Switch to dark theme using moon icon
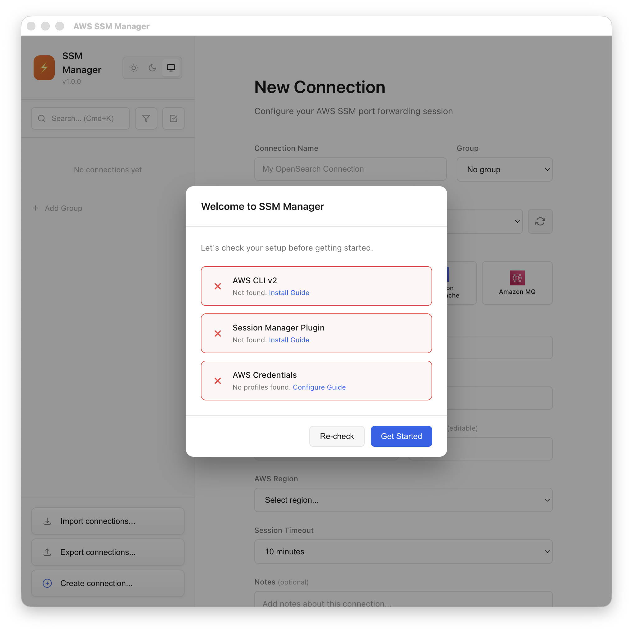633x633 pixels. (152, 67)
